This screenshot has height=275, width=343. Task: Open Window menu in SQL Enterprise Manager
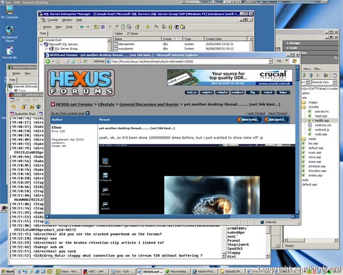(x=67, y=20)
